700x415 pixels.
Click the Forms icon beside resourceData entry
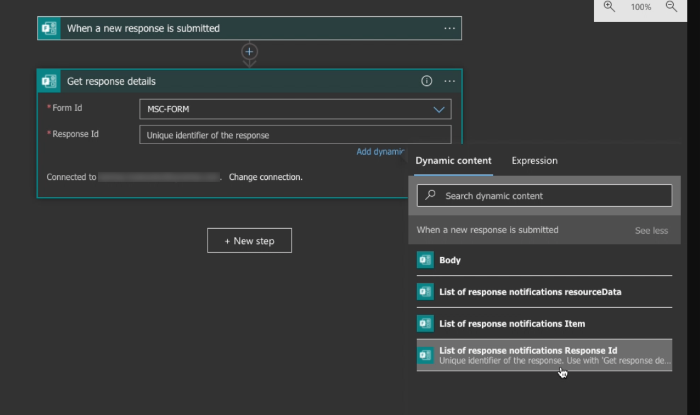click(x=425, y=292)
